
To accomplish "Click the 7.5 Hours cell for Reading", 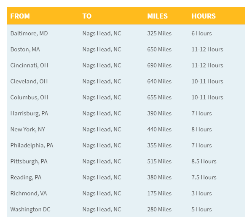I will point(204,177).
